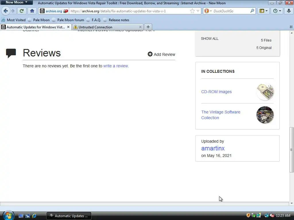Follow the write a review link
The width and height of the screenshot is (294, 220).
coord(116,66)
